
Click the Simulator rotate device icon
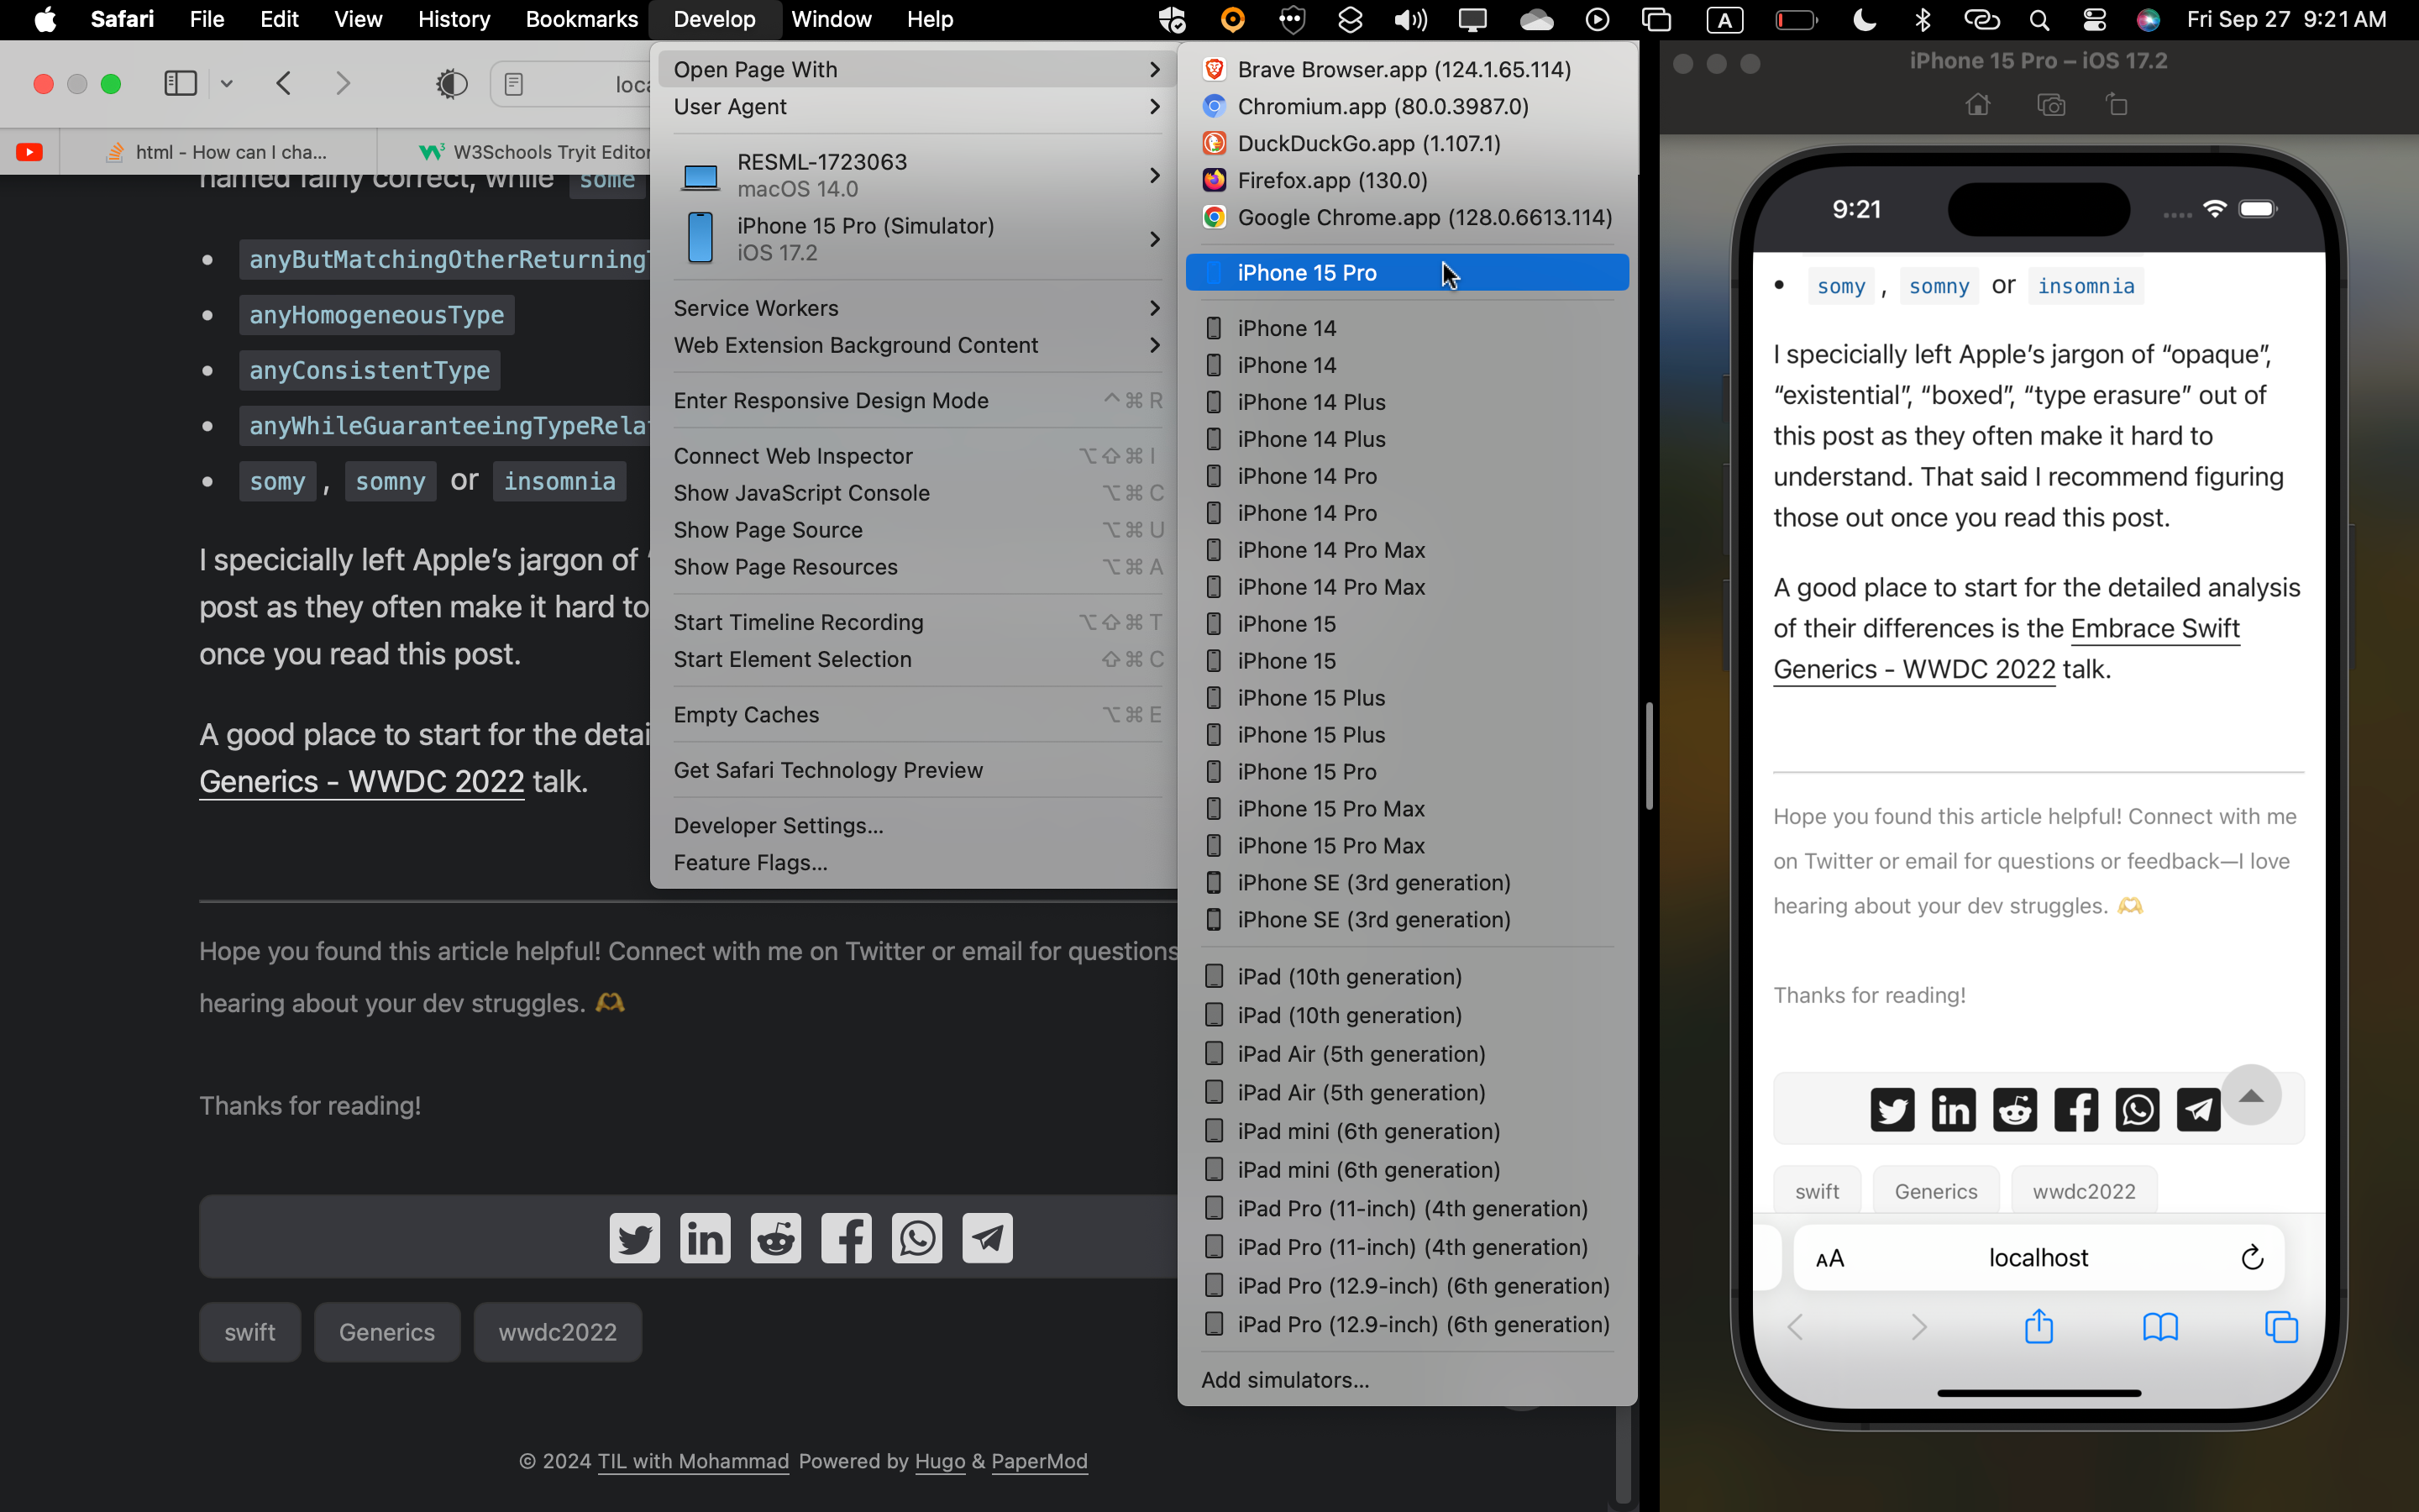pos(2117,105)
